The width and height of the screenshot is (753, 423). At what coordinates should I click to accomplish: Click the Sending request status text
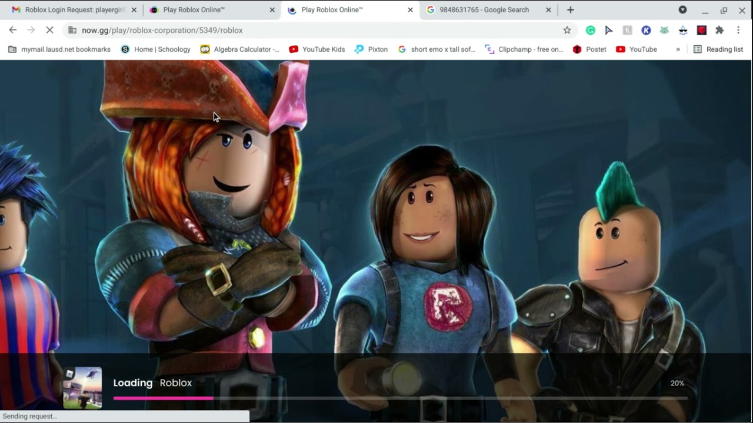tap(30, 416)
